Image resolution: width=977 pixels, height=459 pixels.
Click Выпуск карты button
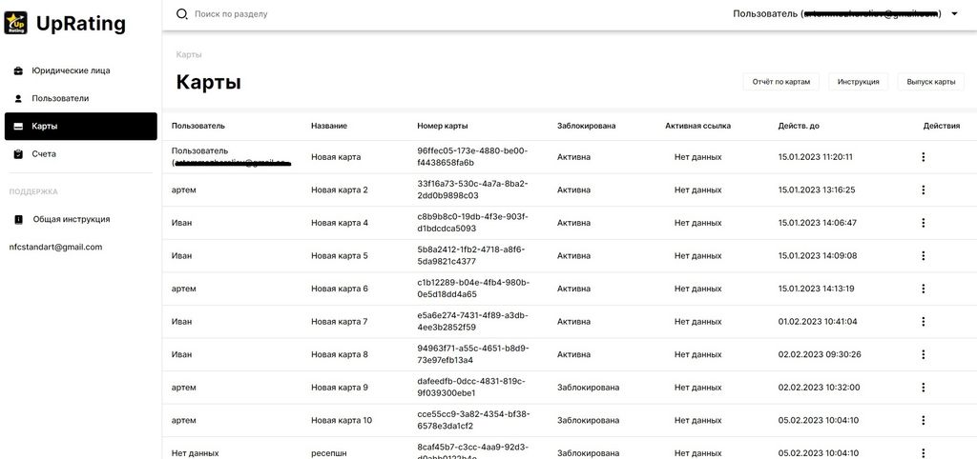(x=931, y=82)
